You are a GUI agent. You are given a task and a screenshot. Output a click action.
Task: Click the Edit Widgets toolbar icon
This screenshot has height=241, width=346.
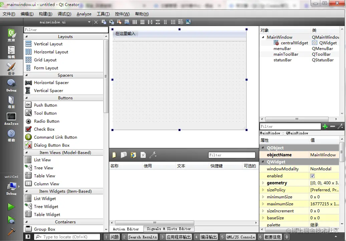coord(104,22)
